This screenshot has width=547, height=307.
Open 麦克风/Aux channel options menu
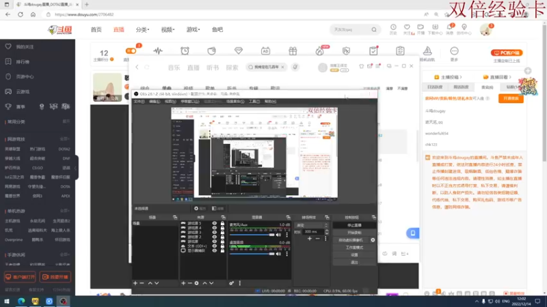click(x=287, y=235)
